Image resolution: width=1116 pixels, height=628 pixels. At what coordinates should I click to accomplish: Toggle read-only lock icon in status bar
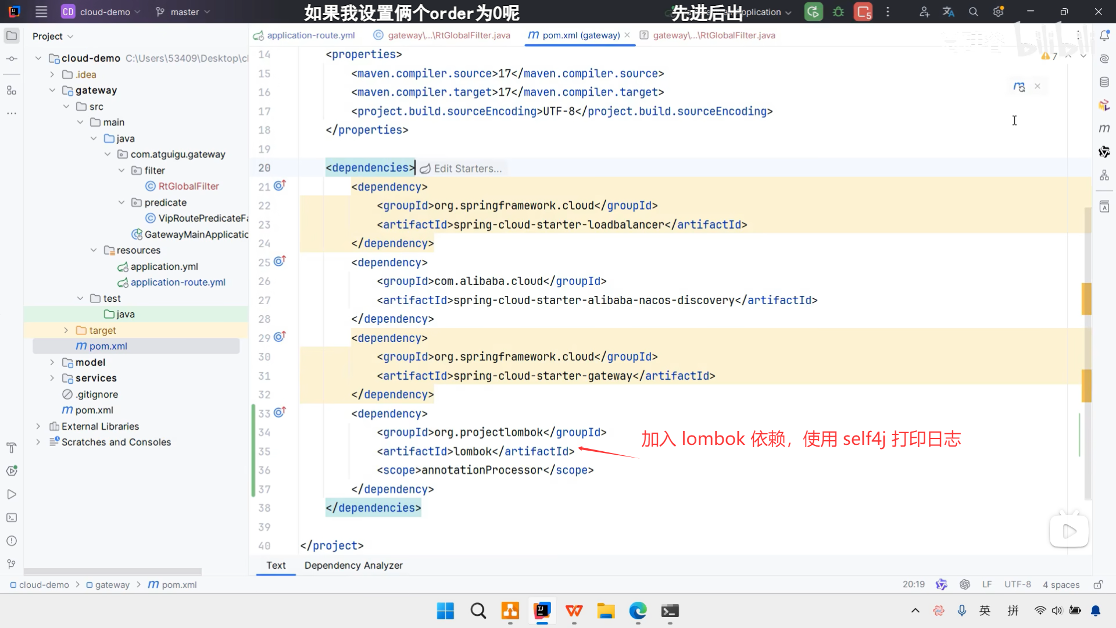tap(1098, 584)
